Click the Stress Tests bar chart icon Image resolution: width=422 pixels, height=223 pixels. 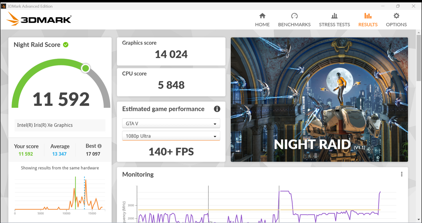point(334,16)
